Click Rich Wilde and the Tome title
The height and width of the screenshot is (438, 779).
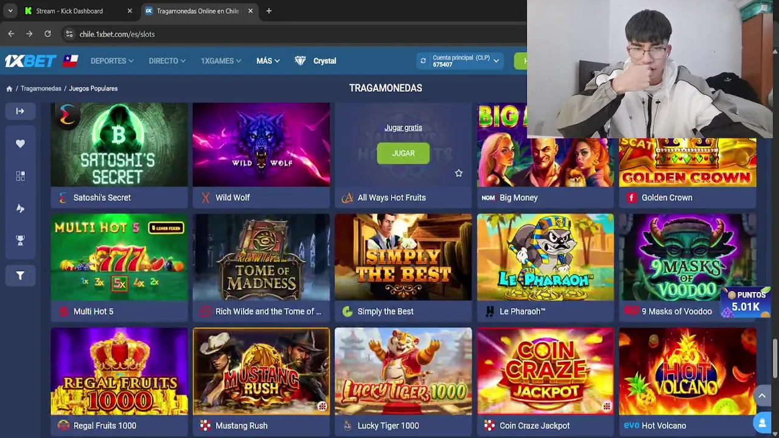(x=268, y=311)
